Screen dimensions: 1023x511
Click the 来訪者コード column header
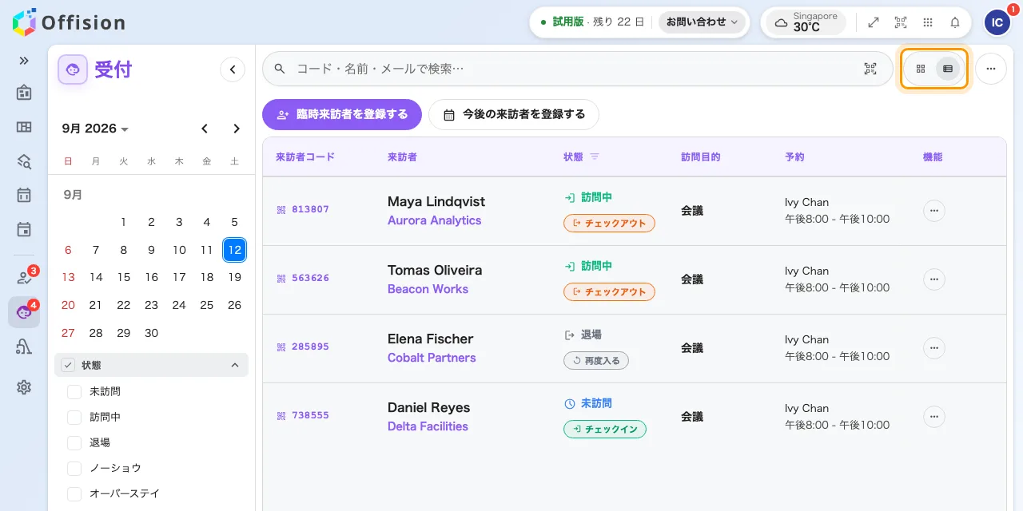click(305, 156)
